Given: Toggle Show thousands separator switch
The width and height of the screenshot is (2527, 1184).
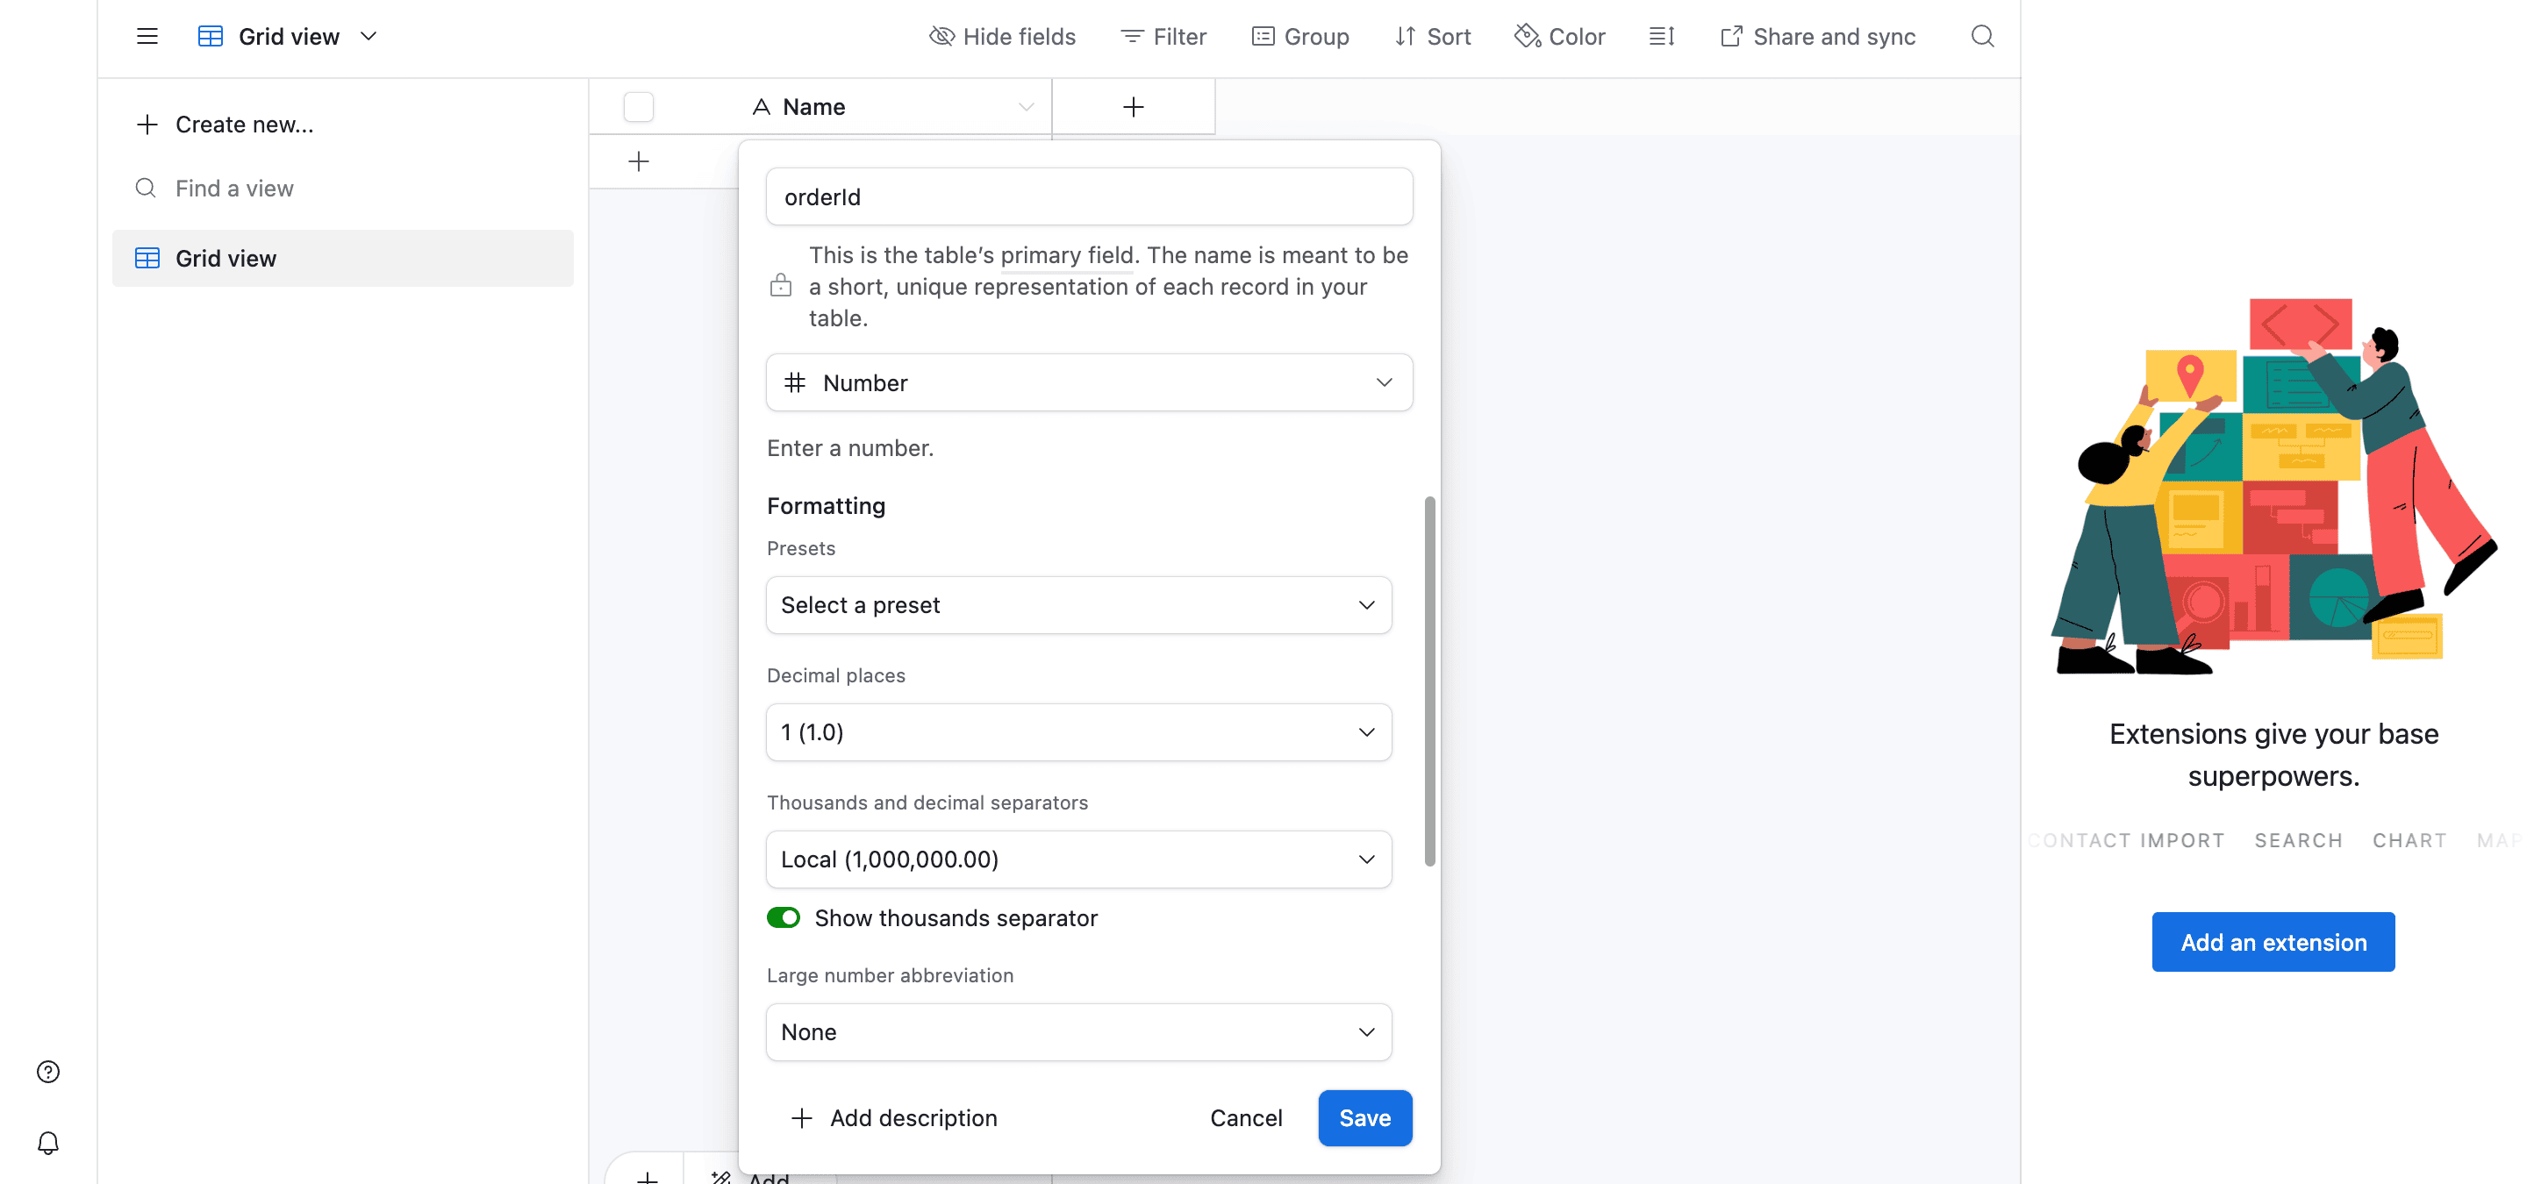Looking at the screenshot, I should 783,917.
